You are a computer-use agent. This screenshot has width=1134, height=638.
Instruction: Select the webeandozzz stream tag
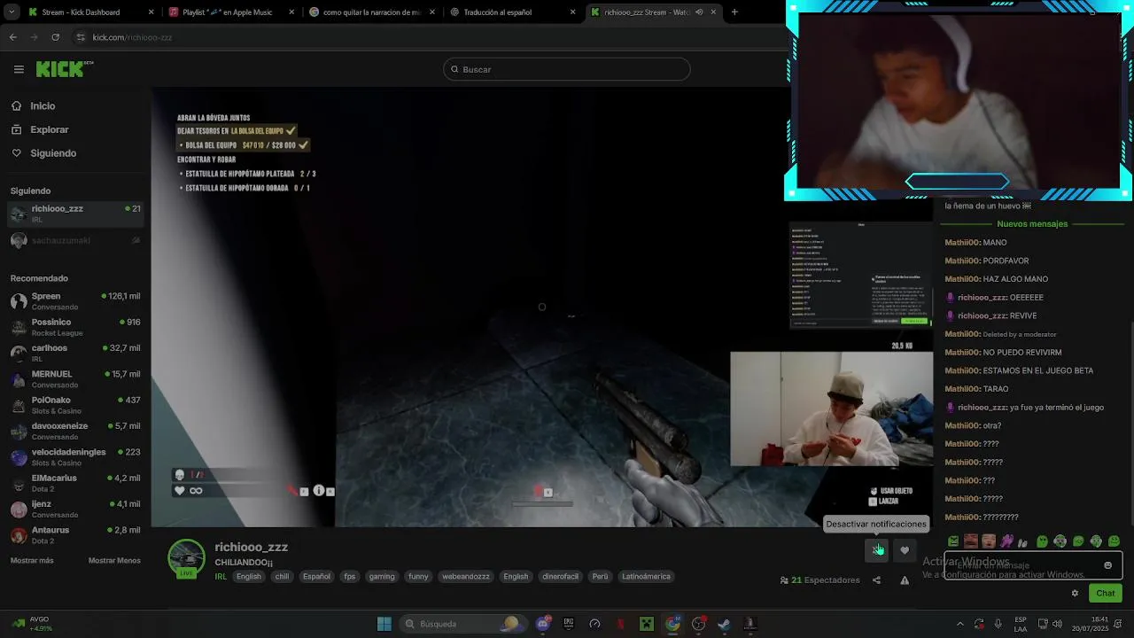click(466, 577)
